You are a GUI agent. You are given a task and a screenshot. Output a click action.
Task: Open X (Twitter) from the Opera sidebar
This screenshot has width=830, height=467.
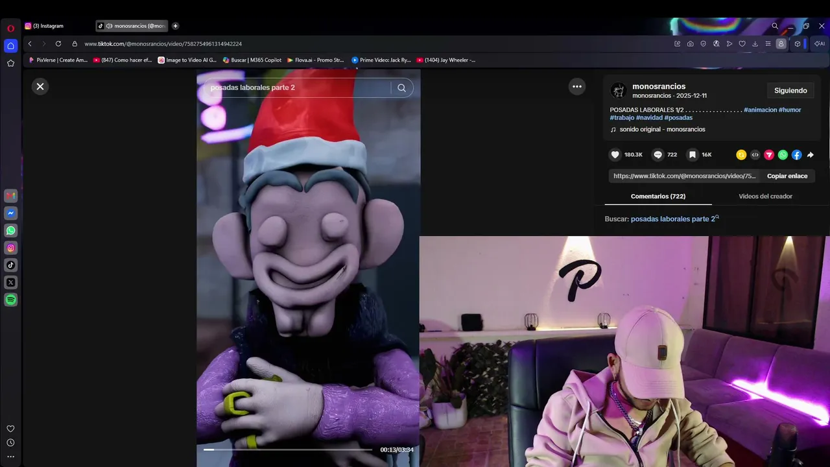(11, 282)
